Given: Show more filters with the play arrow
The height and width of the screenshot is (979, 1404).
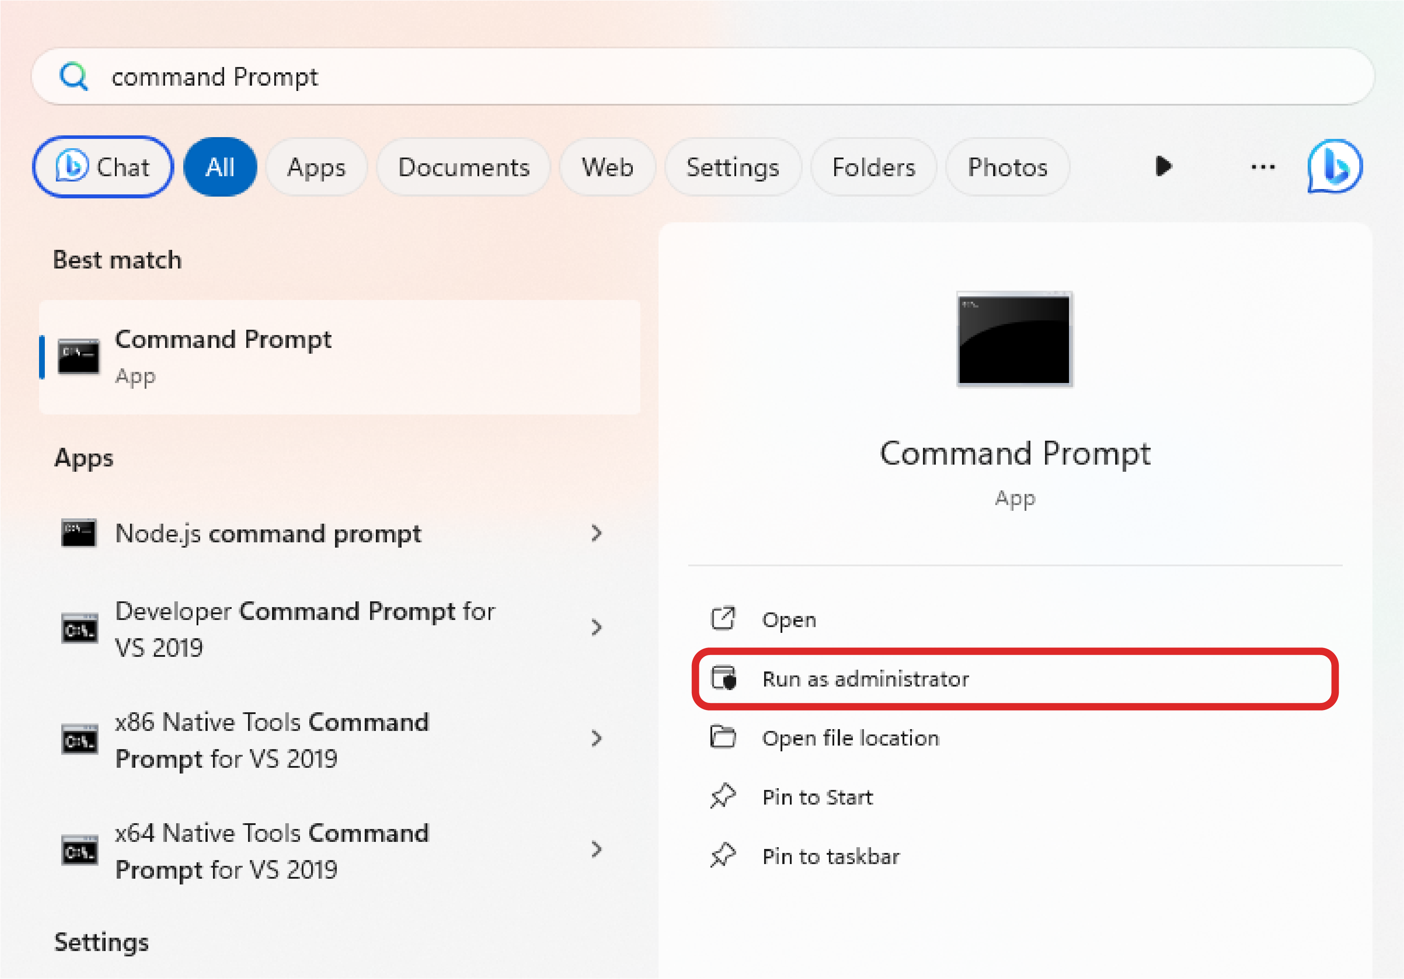Looking at the screenshot, I should click(x=1163, y=166).
